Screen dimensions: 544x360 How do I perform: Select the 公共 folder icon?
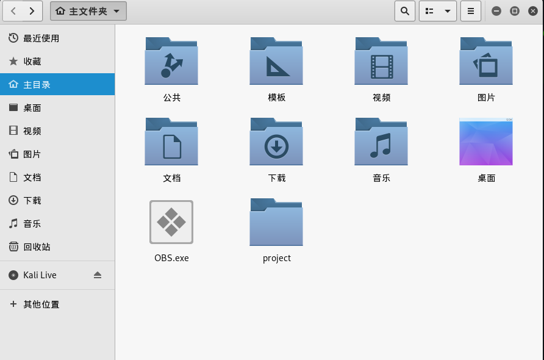(171, 61)
